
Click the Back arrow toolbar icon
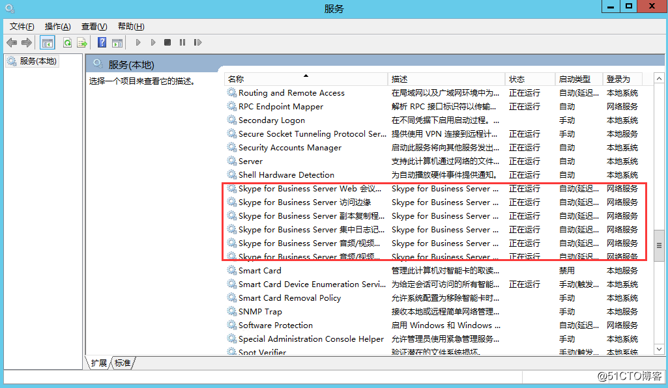click(x=12, y=42)
